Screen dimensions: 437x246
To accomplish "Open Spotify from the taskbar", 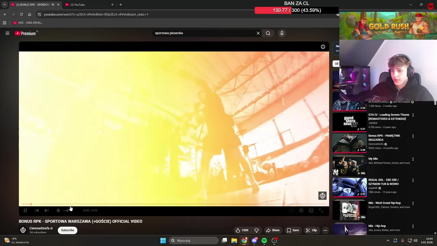I will click(x=264, y=241).
